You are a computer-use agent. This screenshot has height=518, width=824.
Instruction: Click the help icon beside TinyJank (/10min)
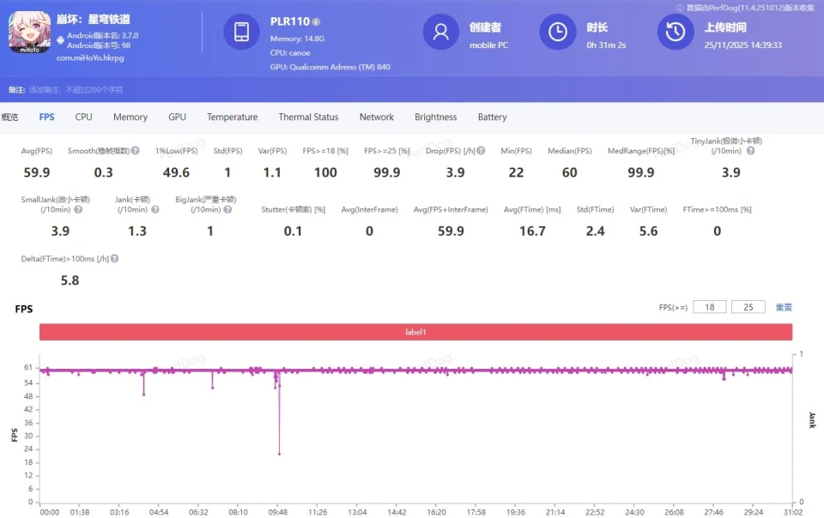750,151
